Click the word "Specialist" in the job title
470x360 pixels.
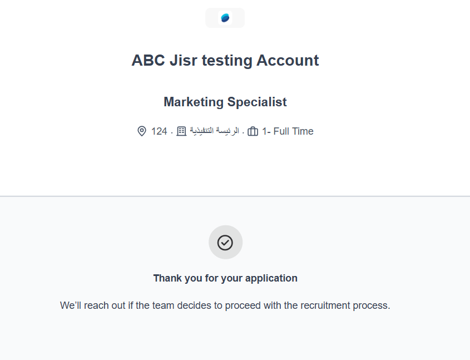pyautogui.click(x=257, y=102)
